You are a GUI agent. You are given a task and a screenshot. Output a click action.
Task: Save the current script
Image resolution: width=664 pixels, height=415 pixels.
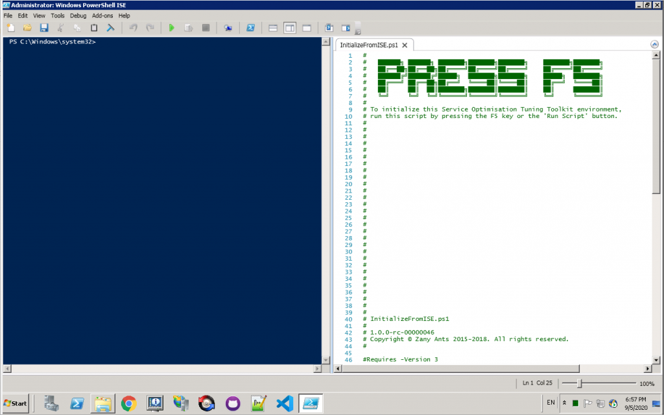[44, 28]
